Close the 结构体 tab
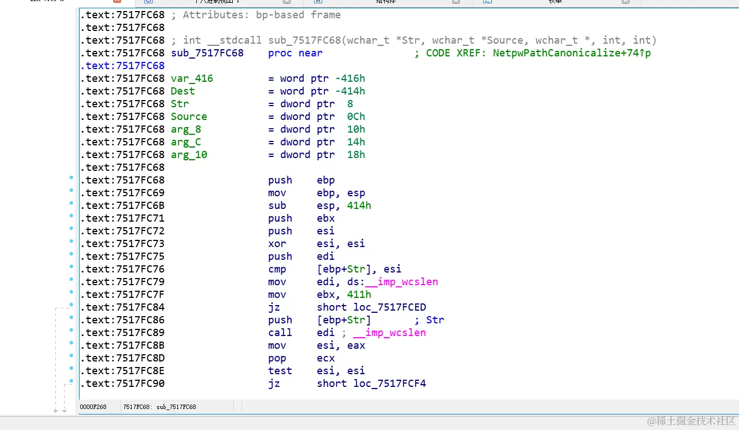 (x=456, y=2)
